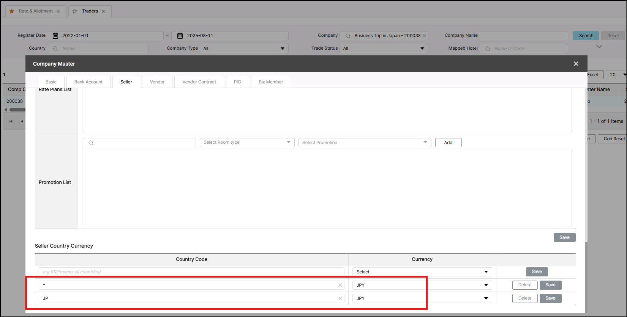Image resolution: width=627 pixels, height=317 pixels.
Task: Open the Company Type dropdown
Action: pyautogui.click(x=282, y=49)
